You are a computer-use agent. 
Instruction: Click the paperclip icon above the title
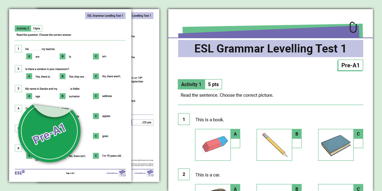pos(353,27)
